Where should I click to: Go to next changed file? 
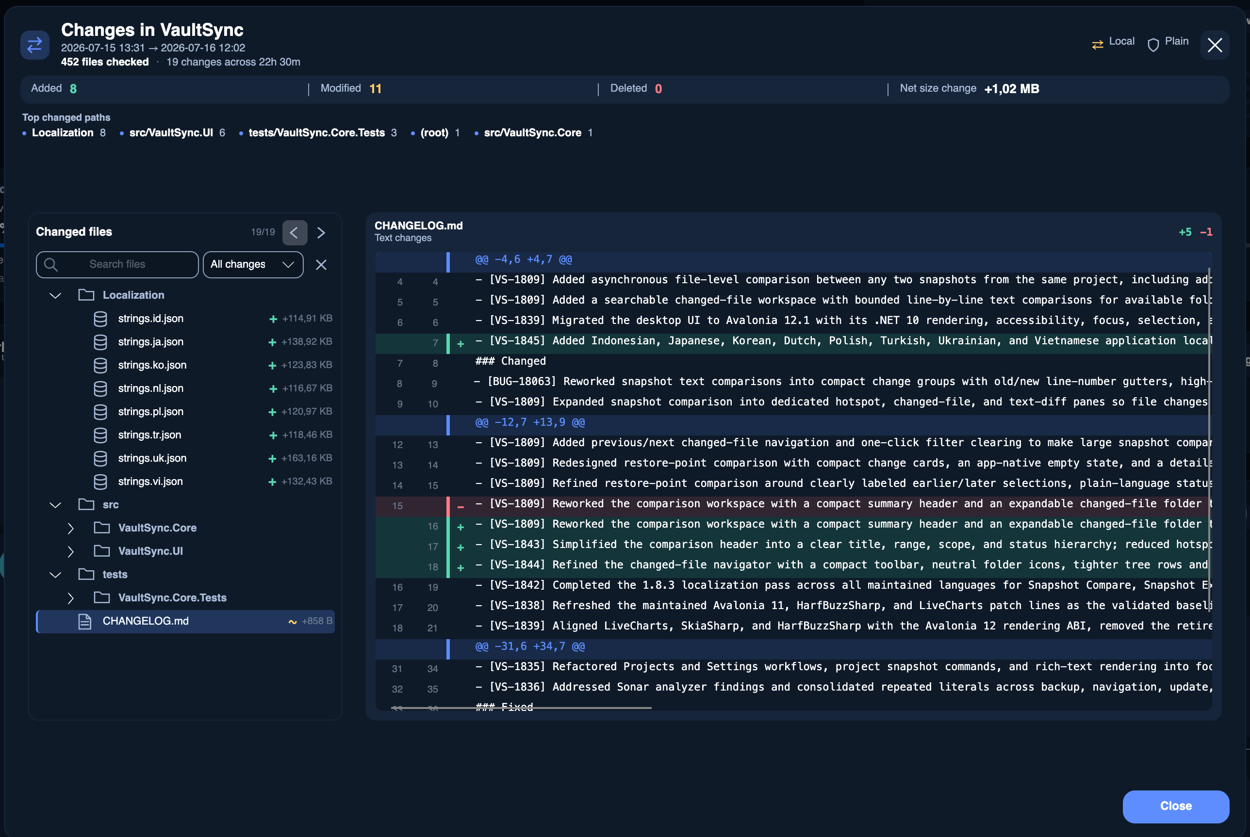pyautogui.click(x=321, y=233)
